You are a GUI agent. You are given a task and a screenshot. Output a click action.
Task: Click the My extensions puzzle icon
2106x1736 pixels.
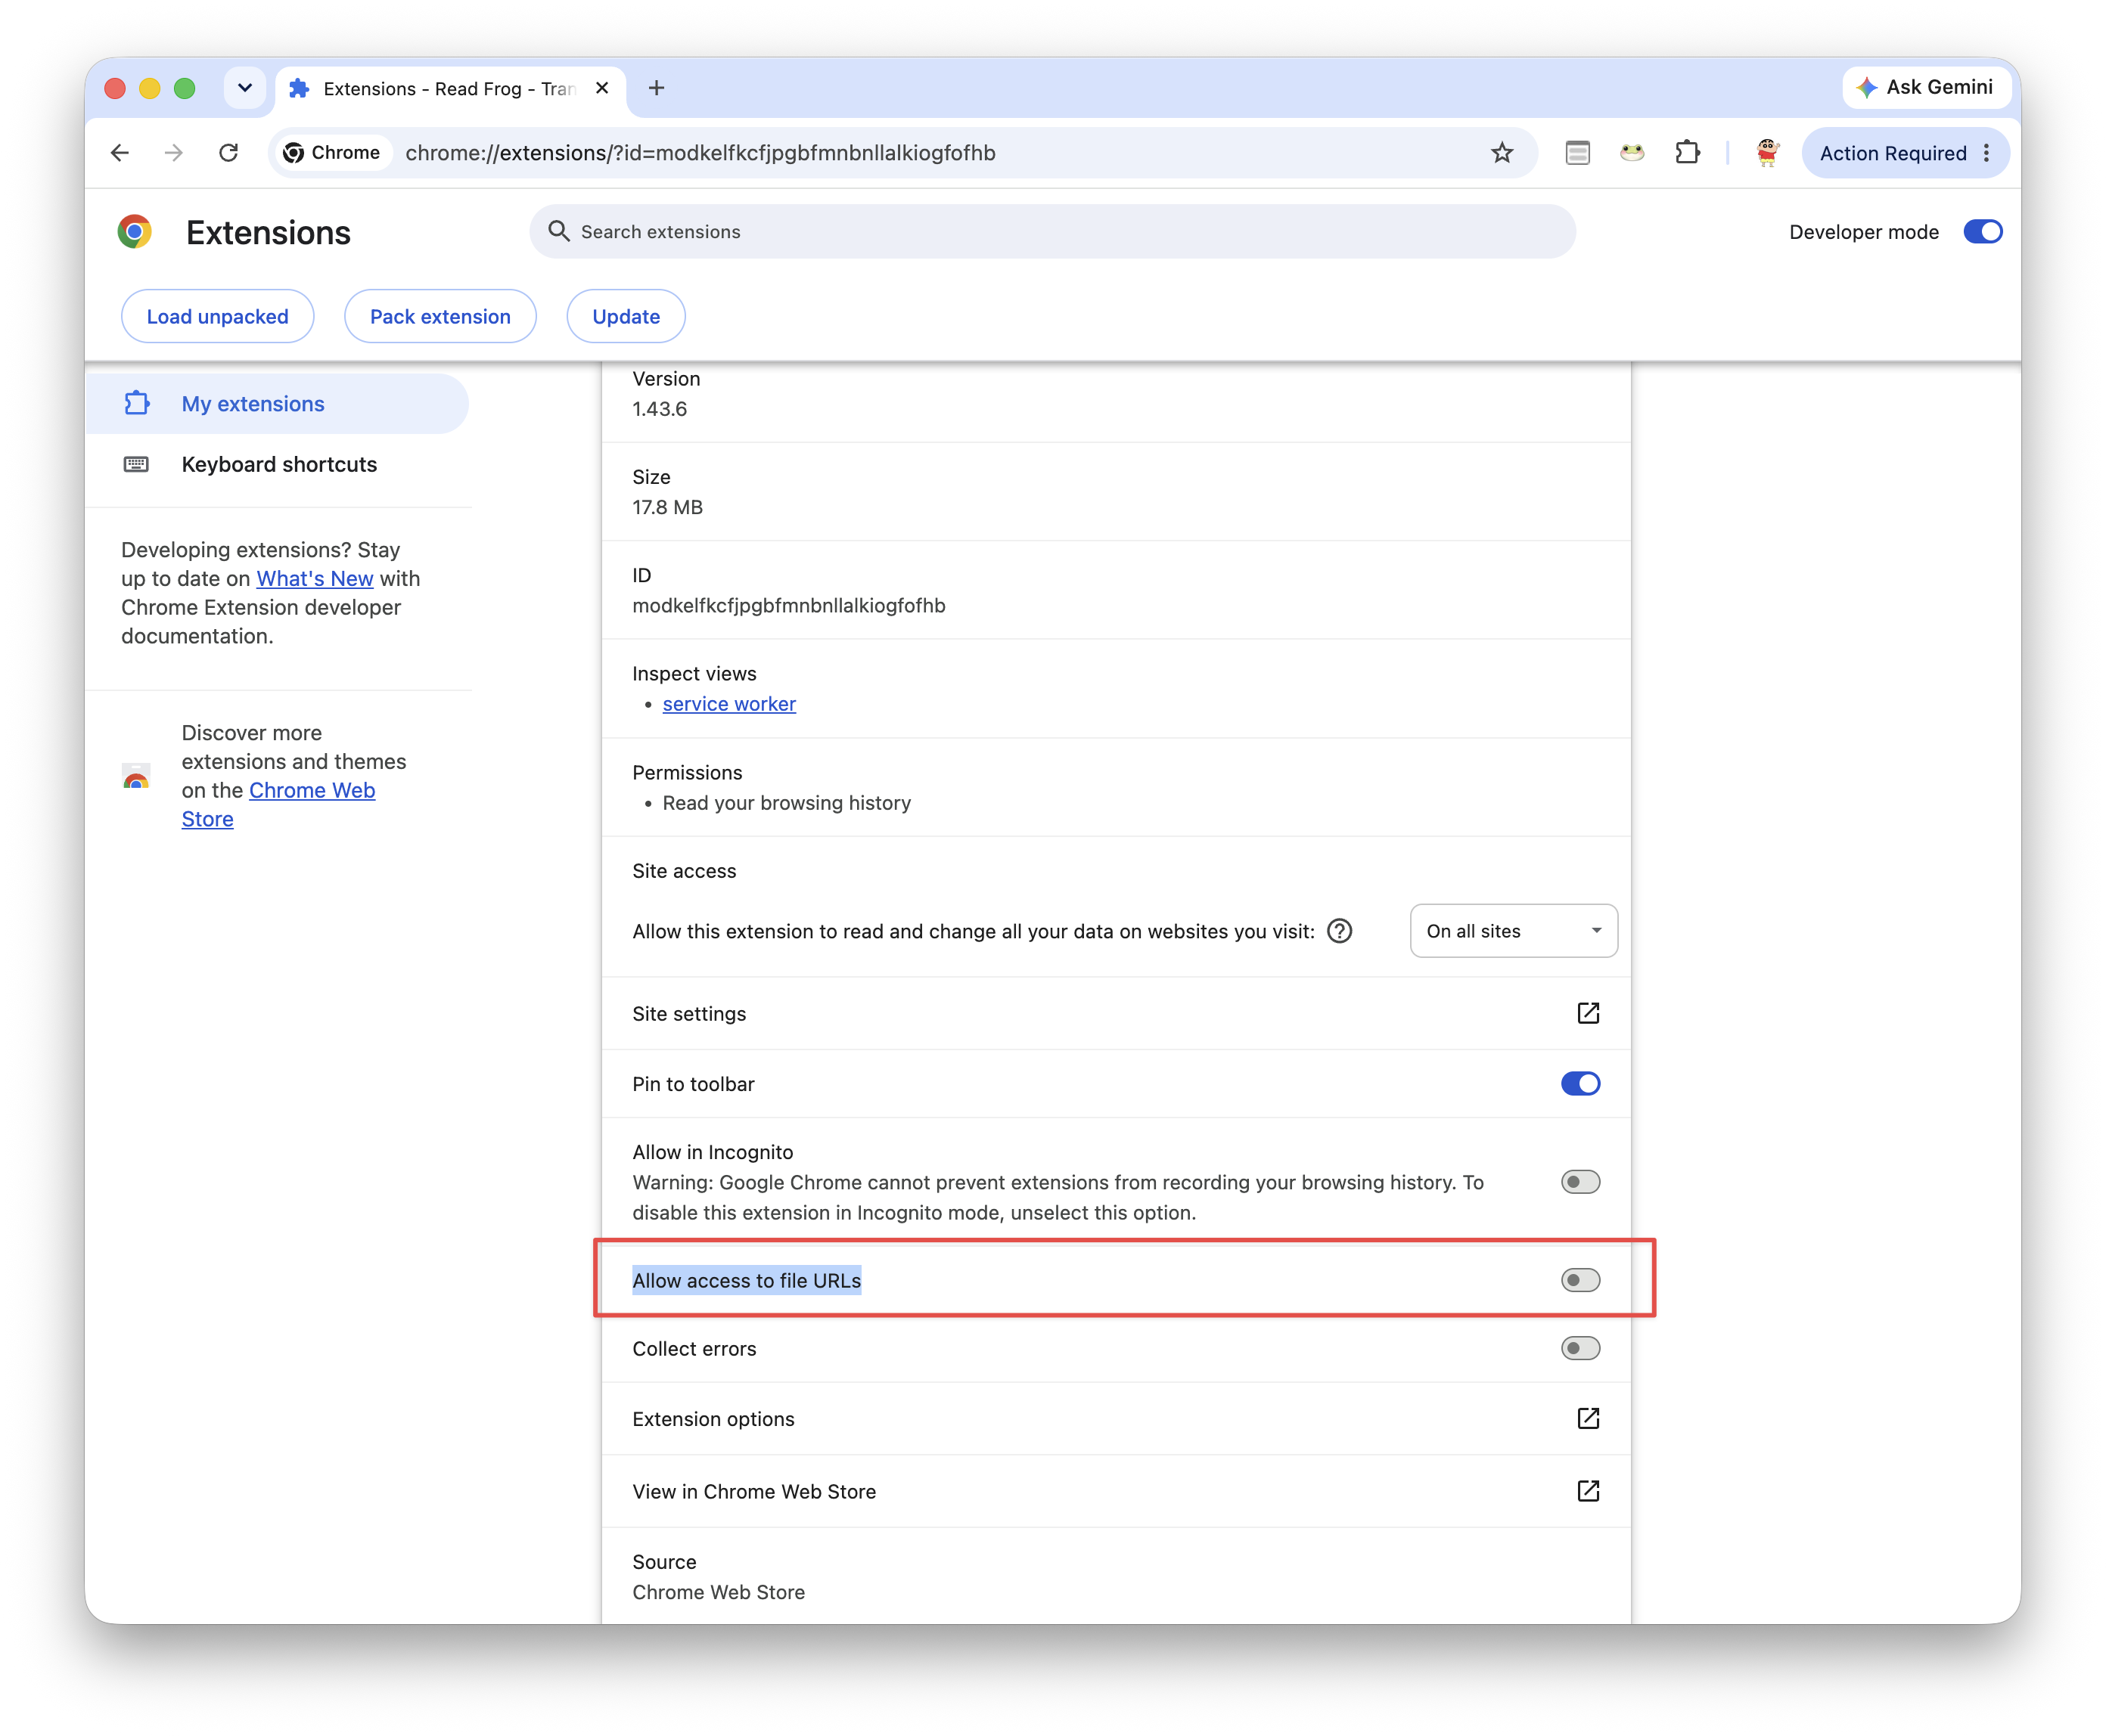(136, 403)
